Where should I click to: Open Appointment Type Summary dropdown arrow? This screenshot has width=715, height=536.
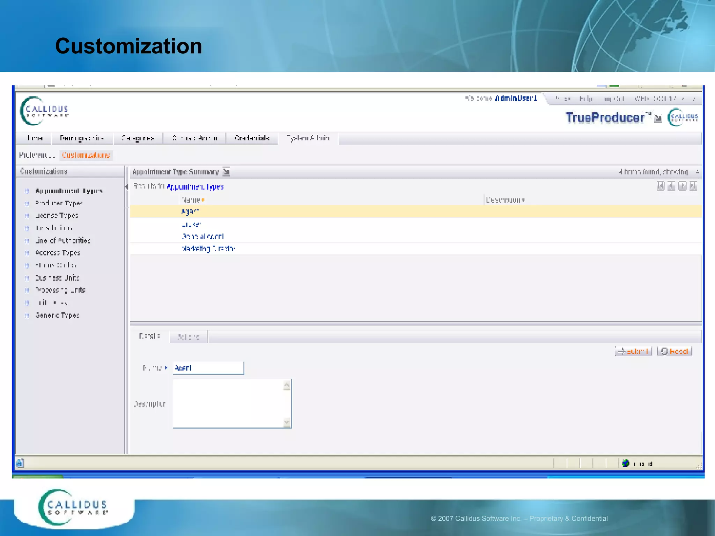click(226, 172)
